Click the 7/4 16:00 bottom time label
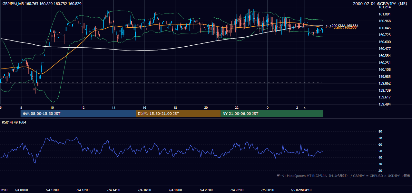This screenshot has width=412, height=193. [x=144, y=190]
